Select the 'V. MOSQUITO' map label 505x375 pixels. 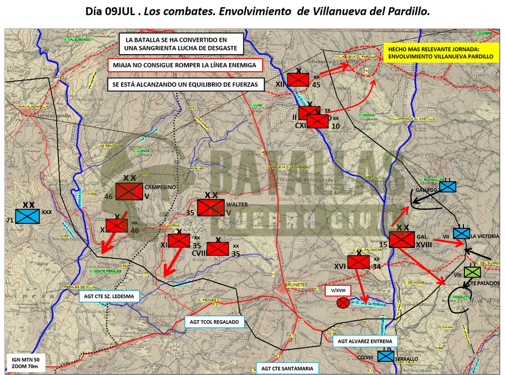(x=460, y=297)
